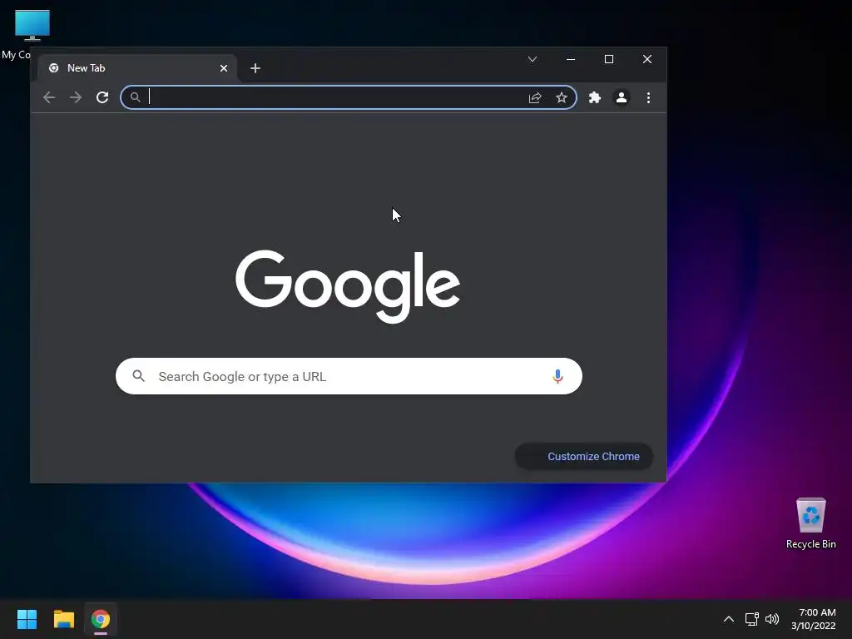Click the Chrome back arrow button

(49, 97)
